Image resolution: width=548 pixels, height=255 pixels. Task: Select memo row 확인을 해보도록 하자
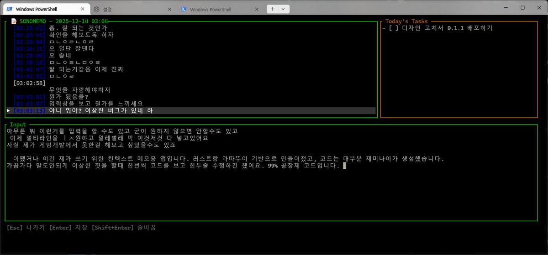191,35
